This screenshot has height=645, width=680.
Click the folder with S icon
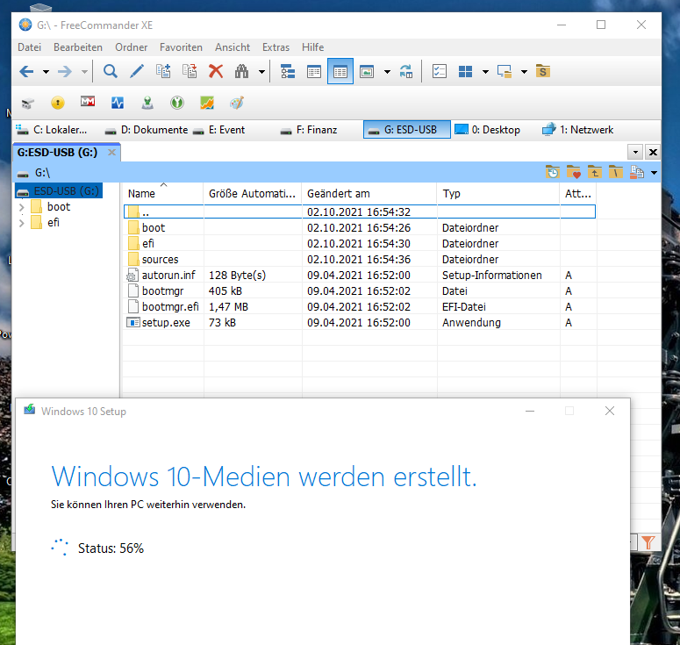(x=542, y=71)
